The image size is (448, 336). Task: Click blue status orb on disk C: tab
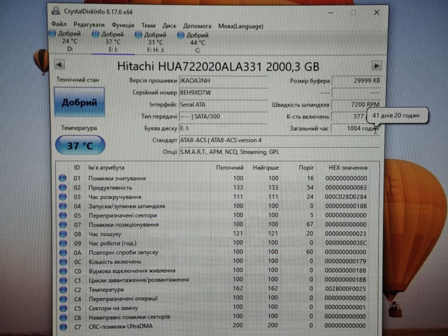[x=181, y=35]
